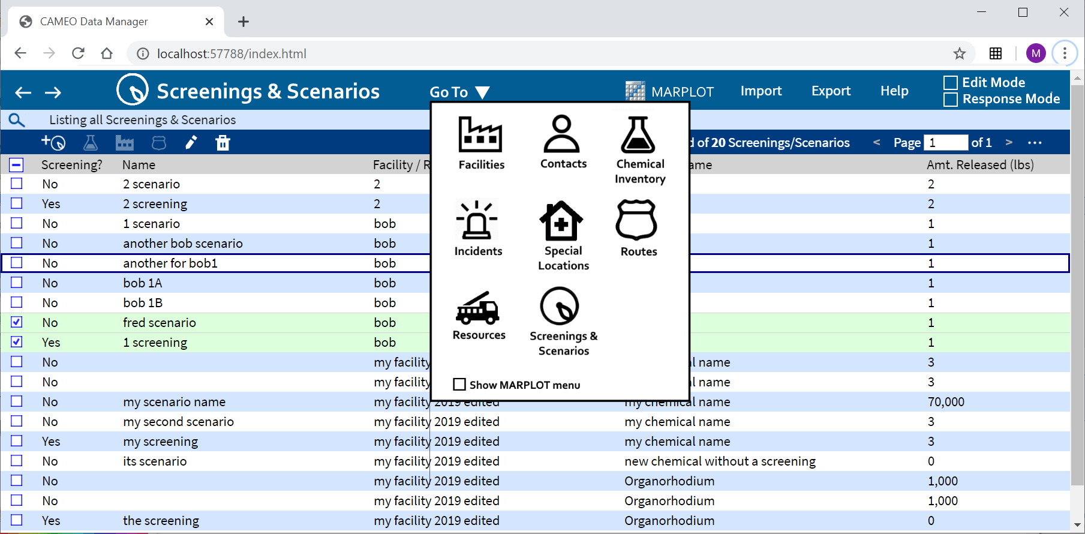The image size is (1085, 534).
Task: Click the 'bob 1B' scenario name
Action: (x=143, y=302)
